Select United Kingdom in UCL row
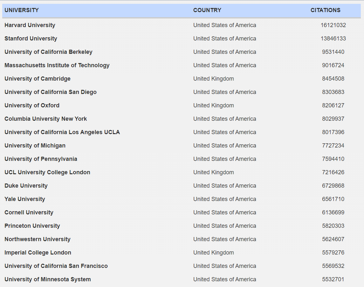This screenshot has width=364, height=287. click(x=214, y=172)
